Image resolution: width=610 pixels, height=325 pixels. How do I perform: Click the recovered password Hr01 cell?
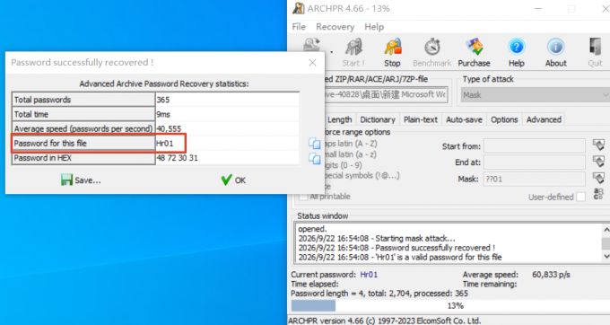[227, 144]
